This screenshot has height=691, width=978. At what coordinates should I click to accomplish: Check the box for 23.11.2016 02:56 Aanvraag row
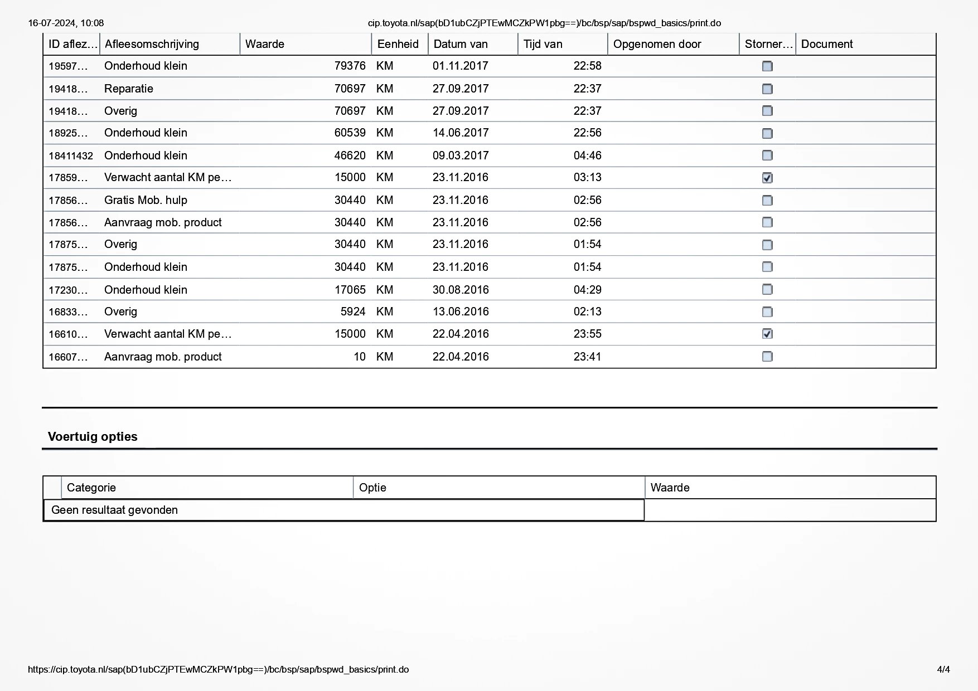(x=767, y=222)
